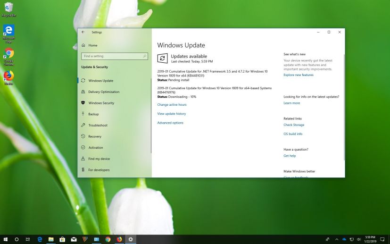Click the Downloading - 10% status text

coord(183,97)
